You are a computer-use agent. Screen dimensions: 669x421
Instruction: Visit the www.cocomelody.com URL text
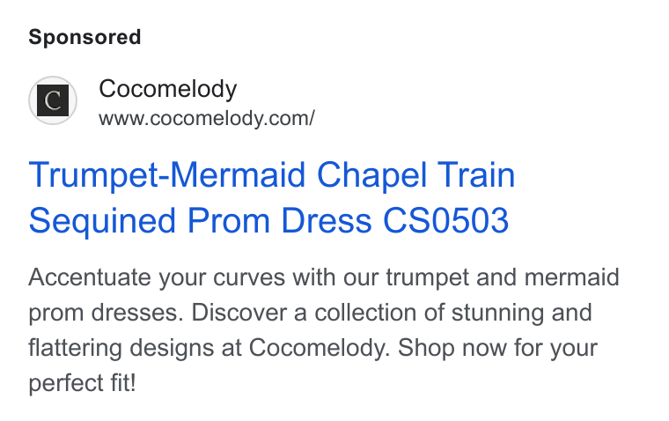coord(207,118)
